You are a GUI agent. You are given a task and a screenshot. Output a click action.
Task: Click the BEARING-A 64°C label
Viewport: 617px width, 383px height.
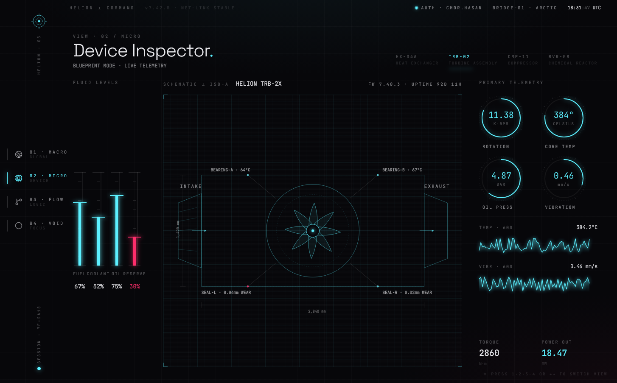(x=230, y=170)
